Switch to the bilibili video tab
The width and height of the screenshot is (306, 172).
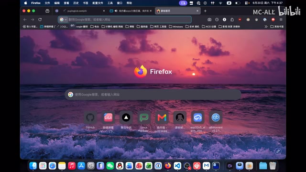click(x=131, y=11)
